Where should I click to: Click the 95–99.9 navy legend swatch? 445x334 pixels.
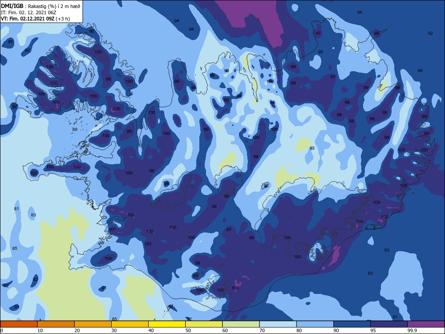coord(389,324)
